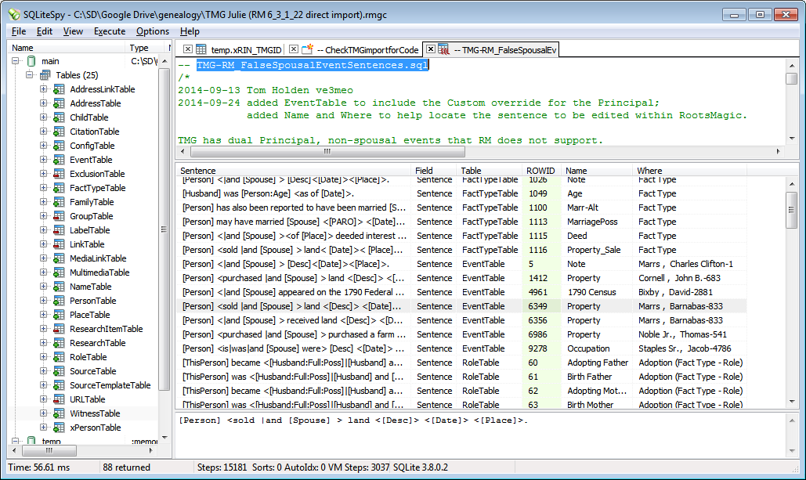Sort results by Sentence column header
Screen dimensions: 806x480
coord(294,171)
